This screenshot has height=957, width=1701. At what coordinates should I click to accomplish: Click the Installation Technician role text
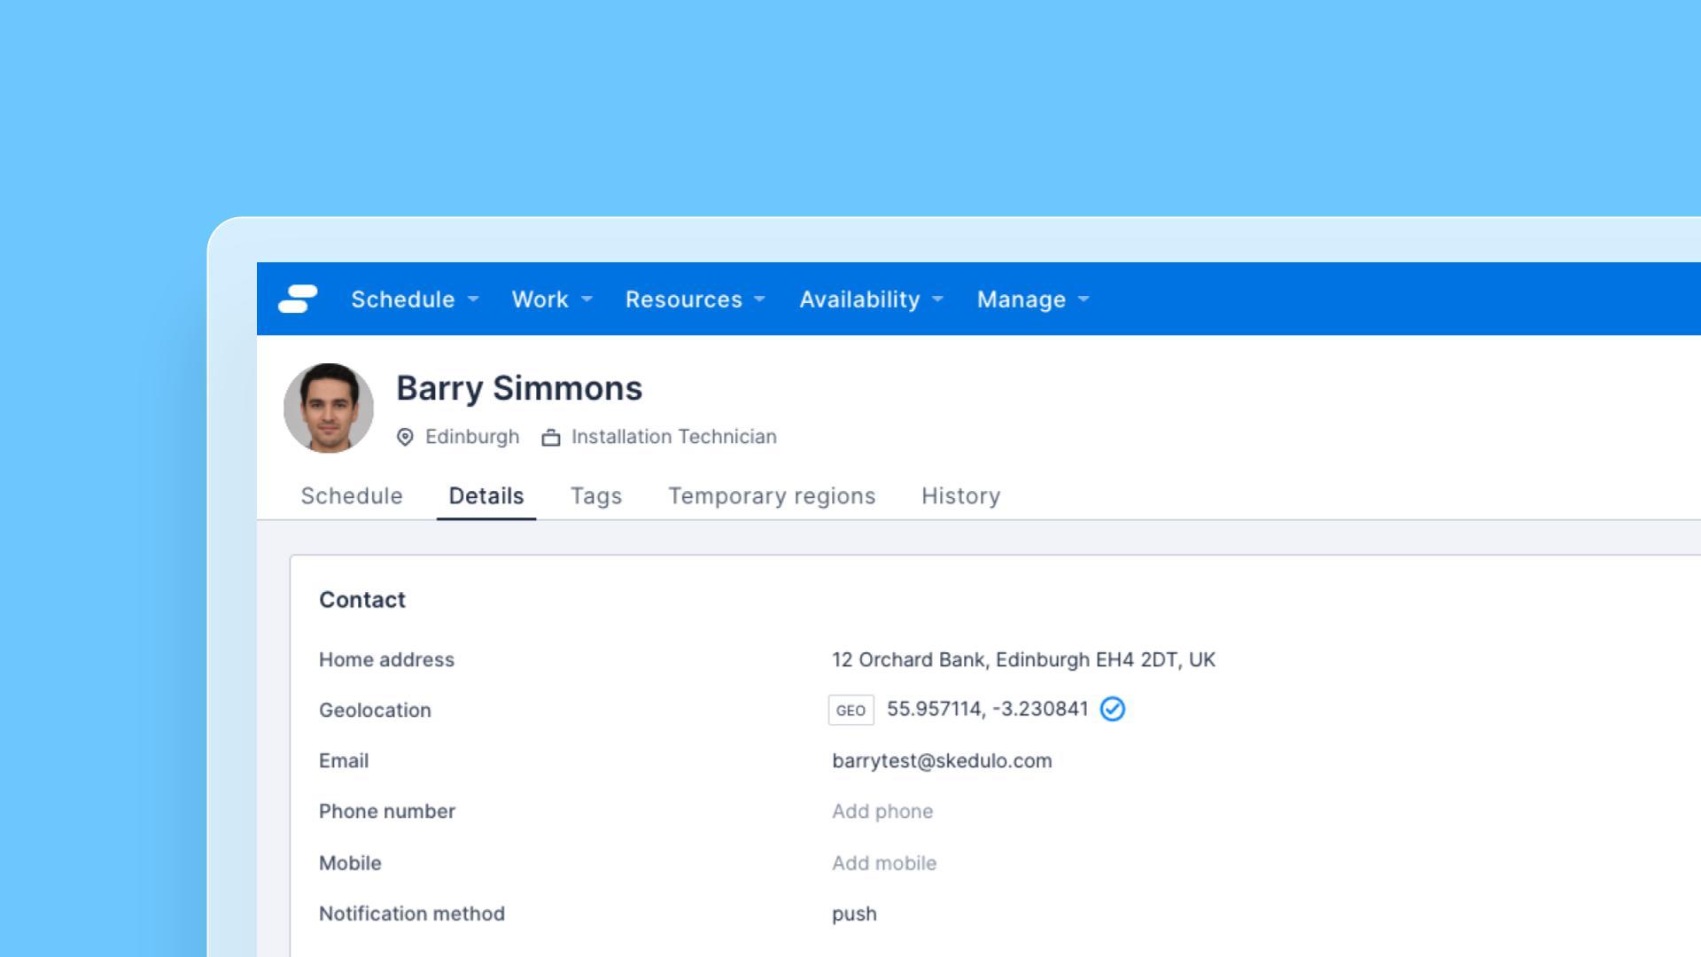(674, 437)
